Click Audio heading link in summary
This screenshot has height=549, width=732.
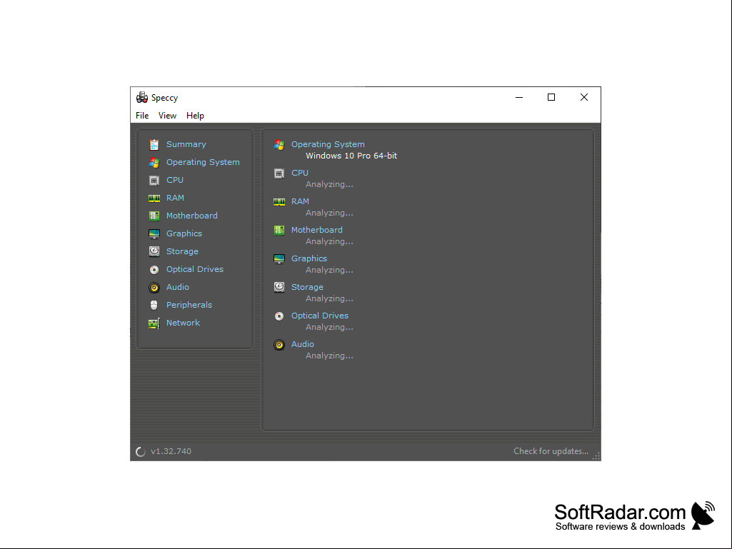tap(303, 344)
